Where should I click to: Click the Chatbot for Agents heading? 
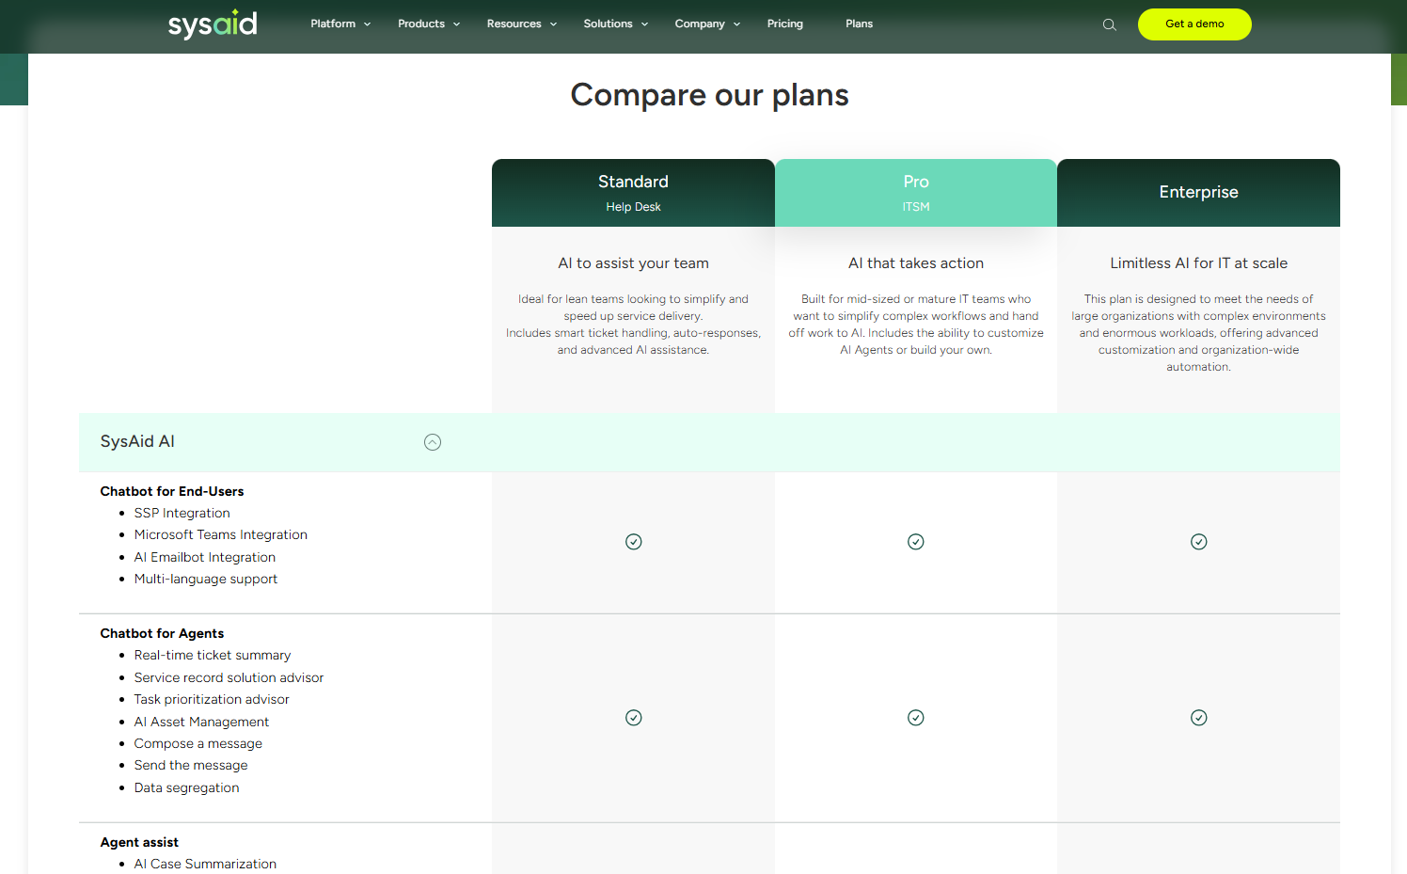pyautogui.click(x=162, y=633)
